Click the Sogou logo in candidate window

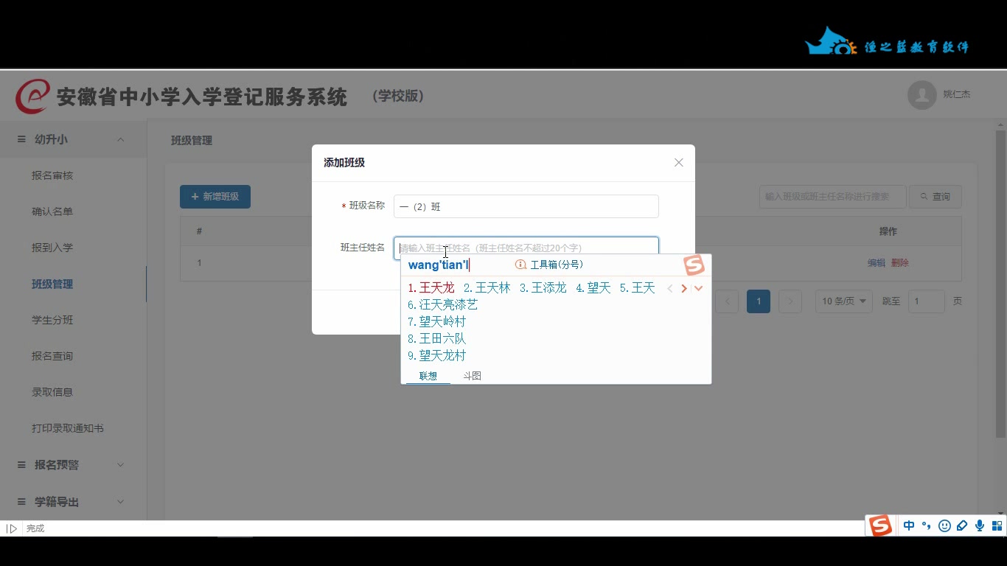[694, 265]
